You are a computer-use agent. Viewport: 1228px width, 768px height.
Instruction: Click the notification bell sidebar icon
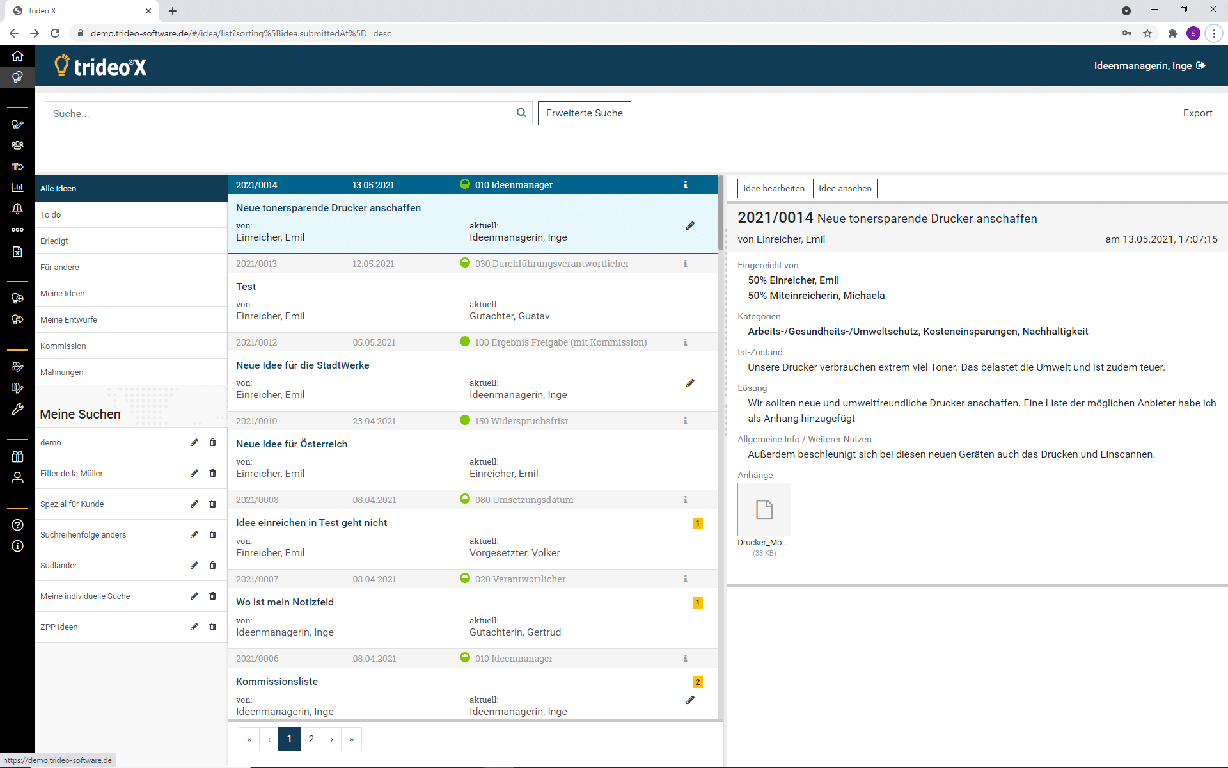[17, 209]
